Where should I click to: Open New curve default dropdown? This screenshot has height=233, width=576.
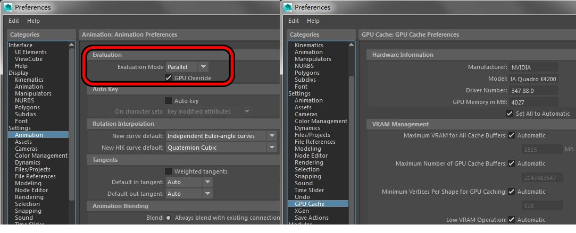click(x=221, y=136)
